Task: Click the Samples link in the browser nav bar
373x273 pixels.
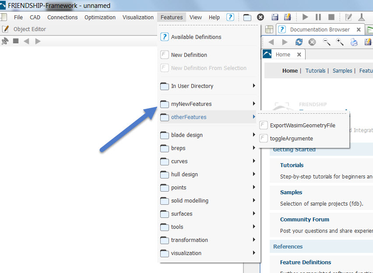Action: (x=342, y=70)
